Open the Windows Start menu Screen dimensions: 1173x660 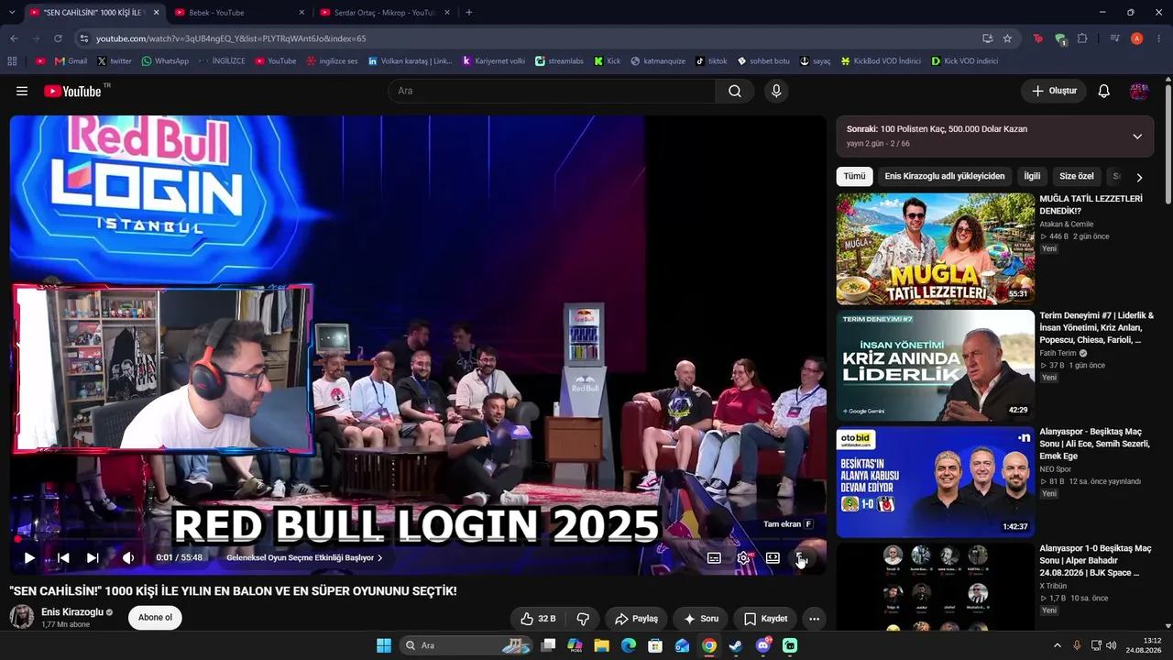coord(384,645)
